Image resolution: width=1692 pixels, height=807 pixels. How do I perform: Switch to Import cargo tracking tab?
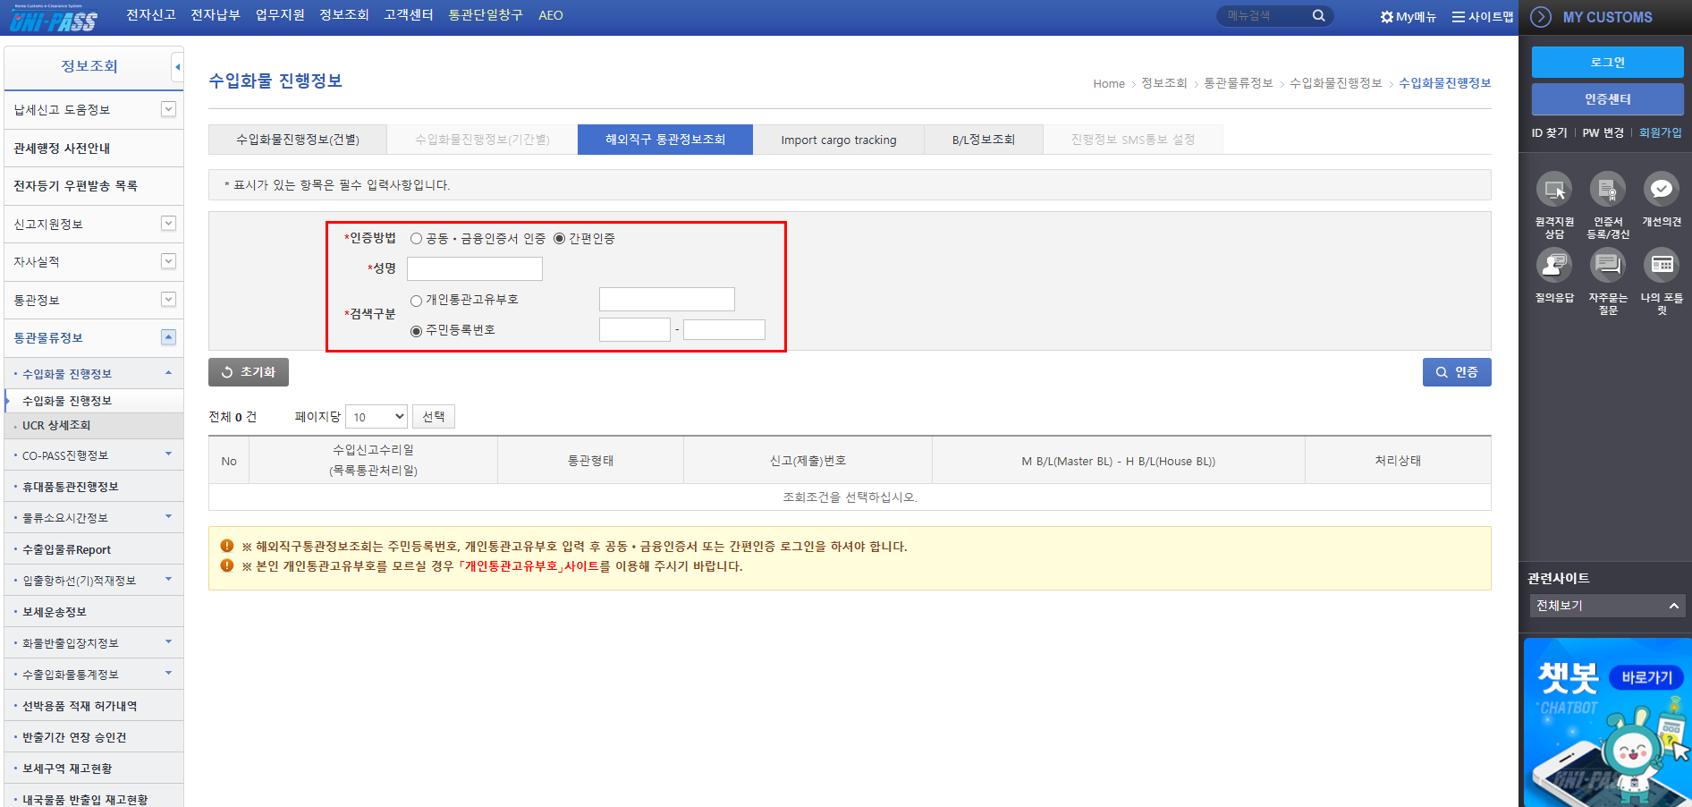[x=839, y=140]
